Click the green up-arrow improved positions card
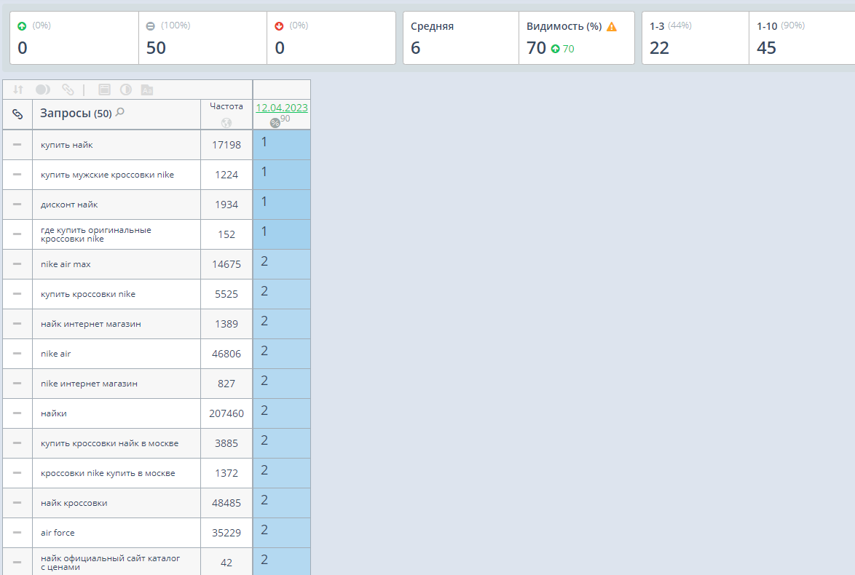Viewport: 855px width, 575px height. pyautogui.click(x=74, y=38)
